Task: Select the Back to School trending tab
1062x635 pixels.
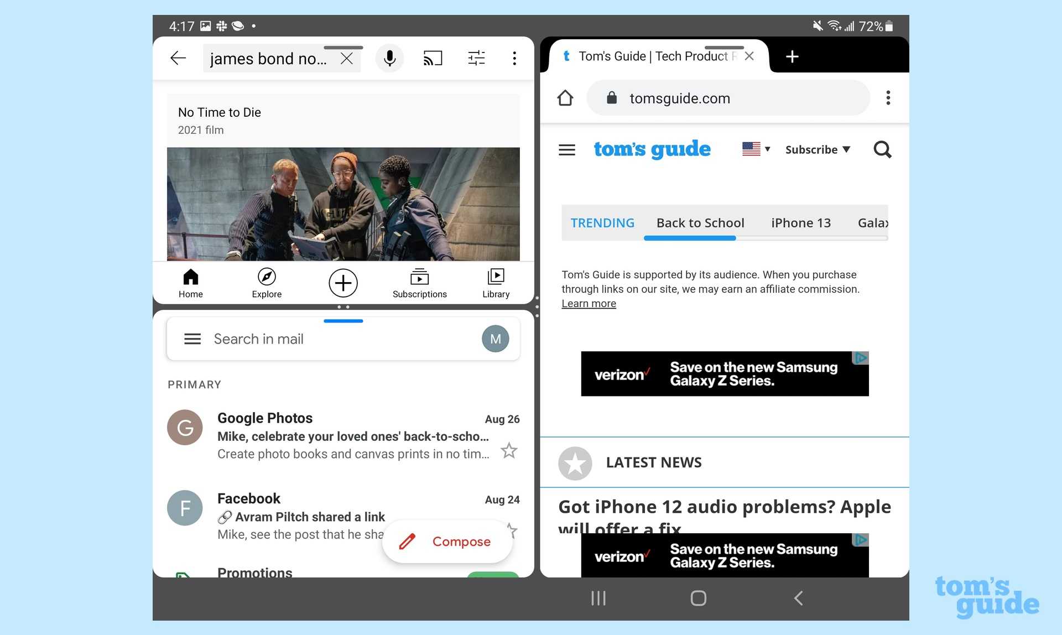Action: click(700, 223)
